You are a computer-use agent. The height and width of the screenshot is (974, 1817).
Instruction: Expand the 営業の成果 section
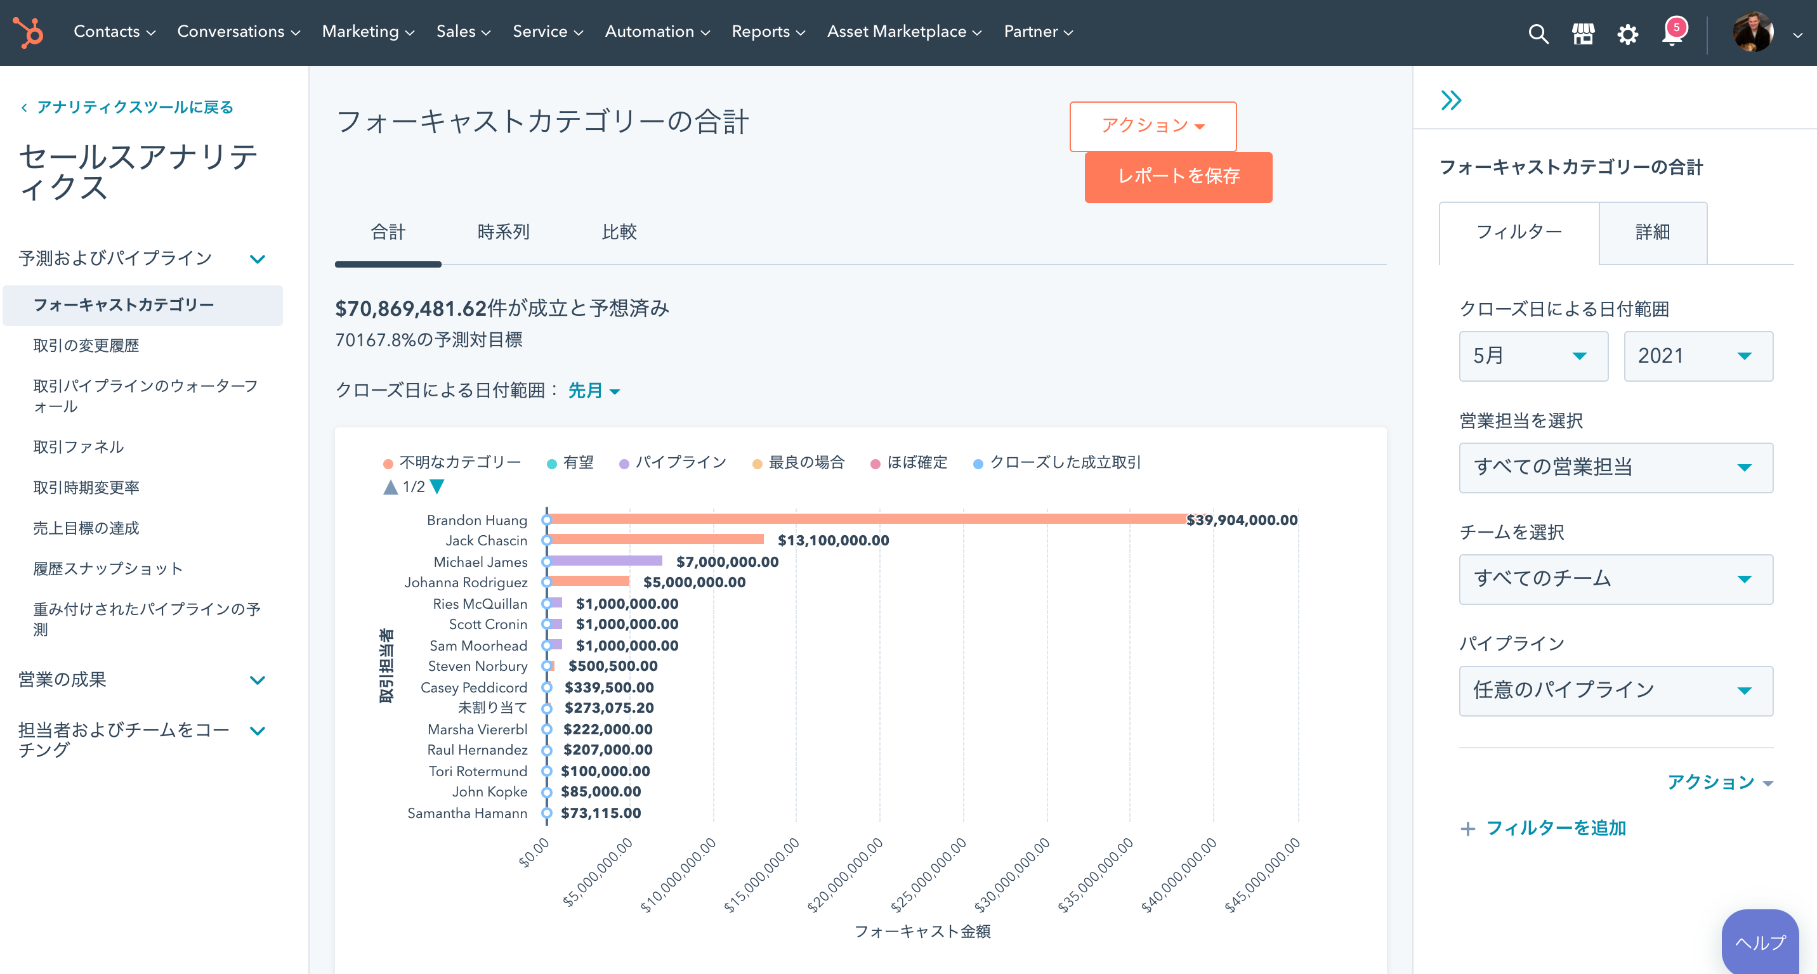coord(141,680)
